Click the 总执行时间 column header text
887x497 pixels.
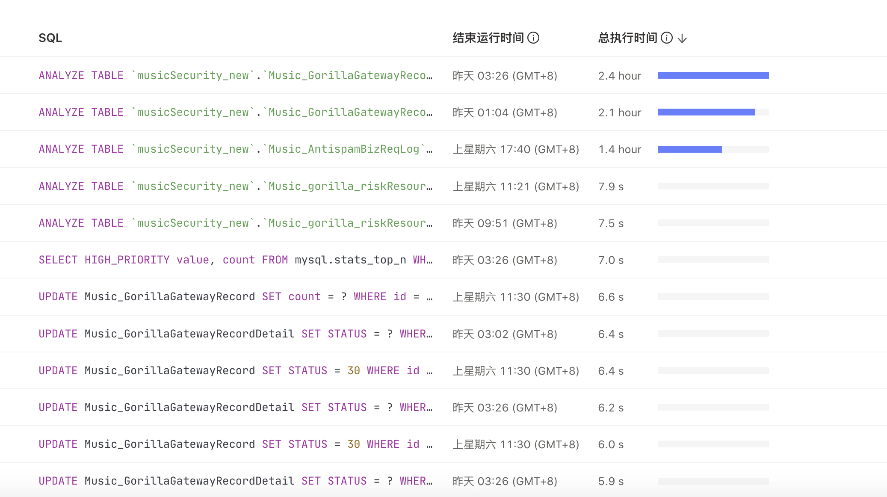628,38
